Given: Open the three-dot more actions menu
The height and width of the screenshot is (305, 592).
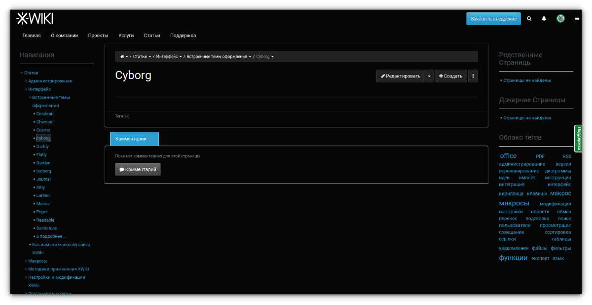Looking at the screenshot, I should coord(473,76).
